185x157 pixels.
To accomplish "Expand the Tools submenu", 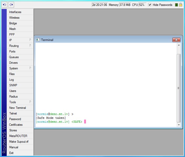I will tap(20, 102).
